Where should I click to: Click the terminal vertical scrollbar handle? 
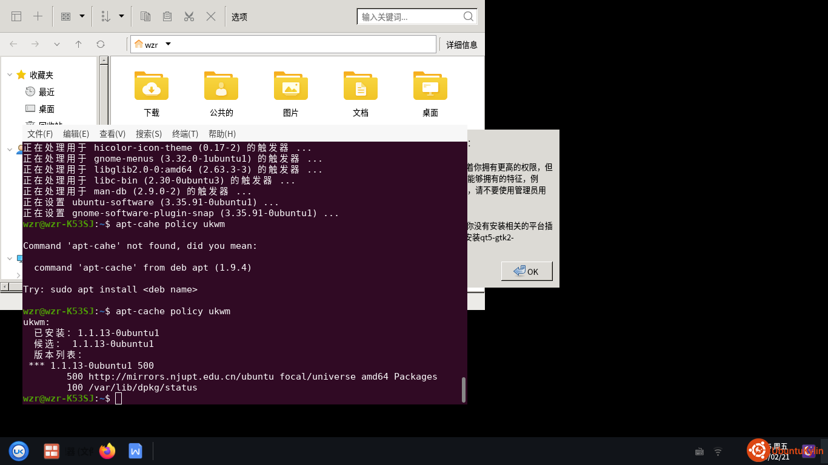pos(464,389)
